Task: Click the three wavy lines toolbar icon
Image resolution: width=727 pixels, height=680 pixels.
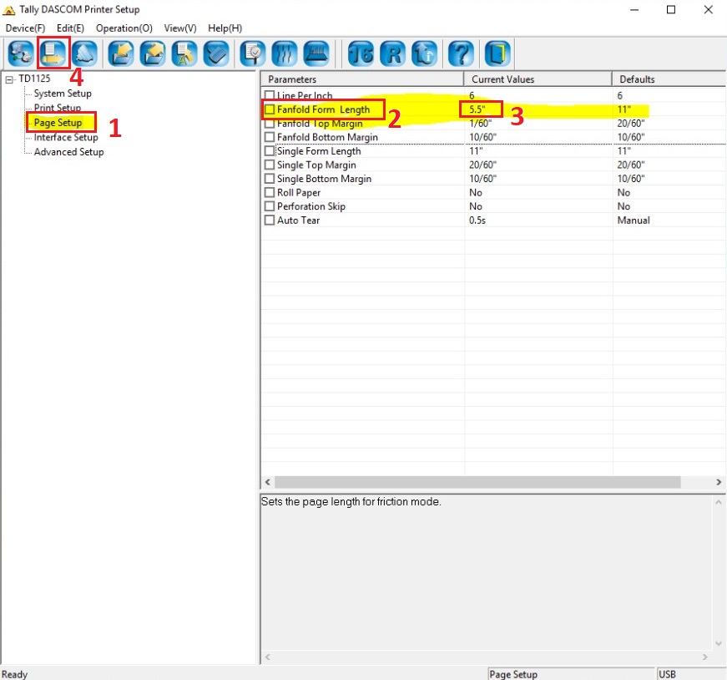Action: pos(285,53)
